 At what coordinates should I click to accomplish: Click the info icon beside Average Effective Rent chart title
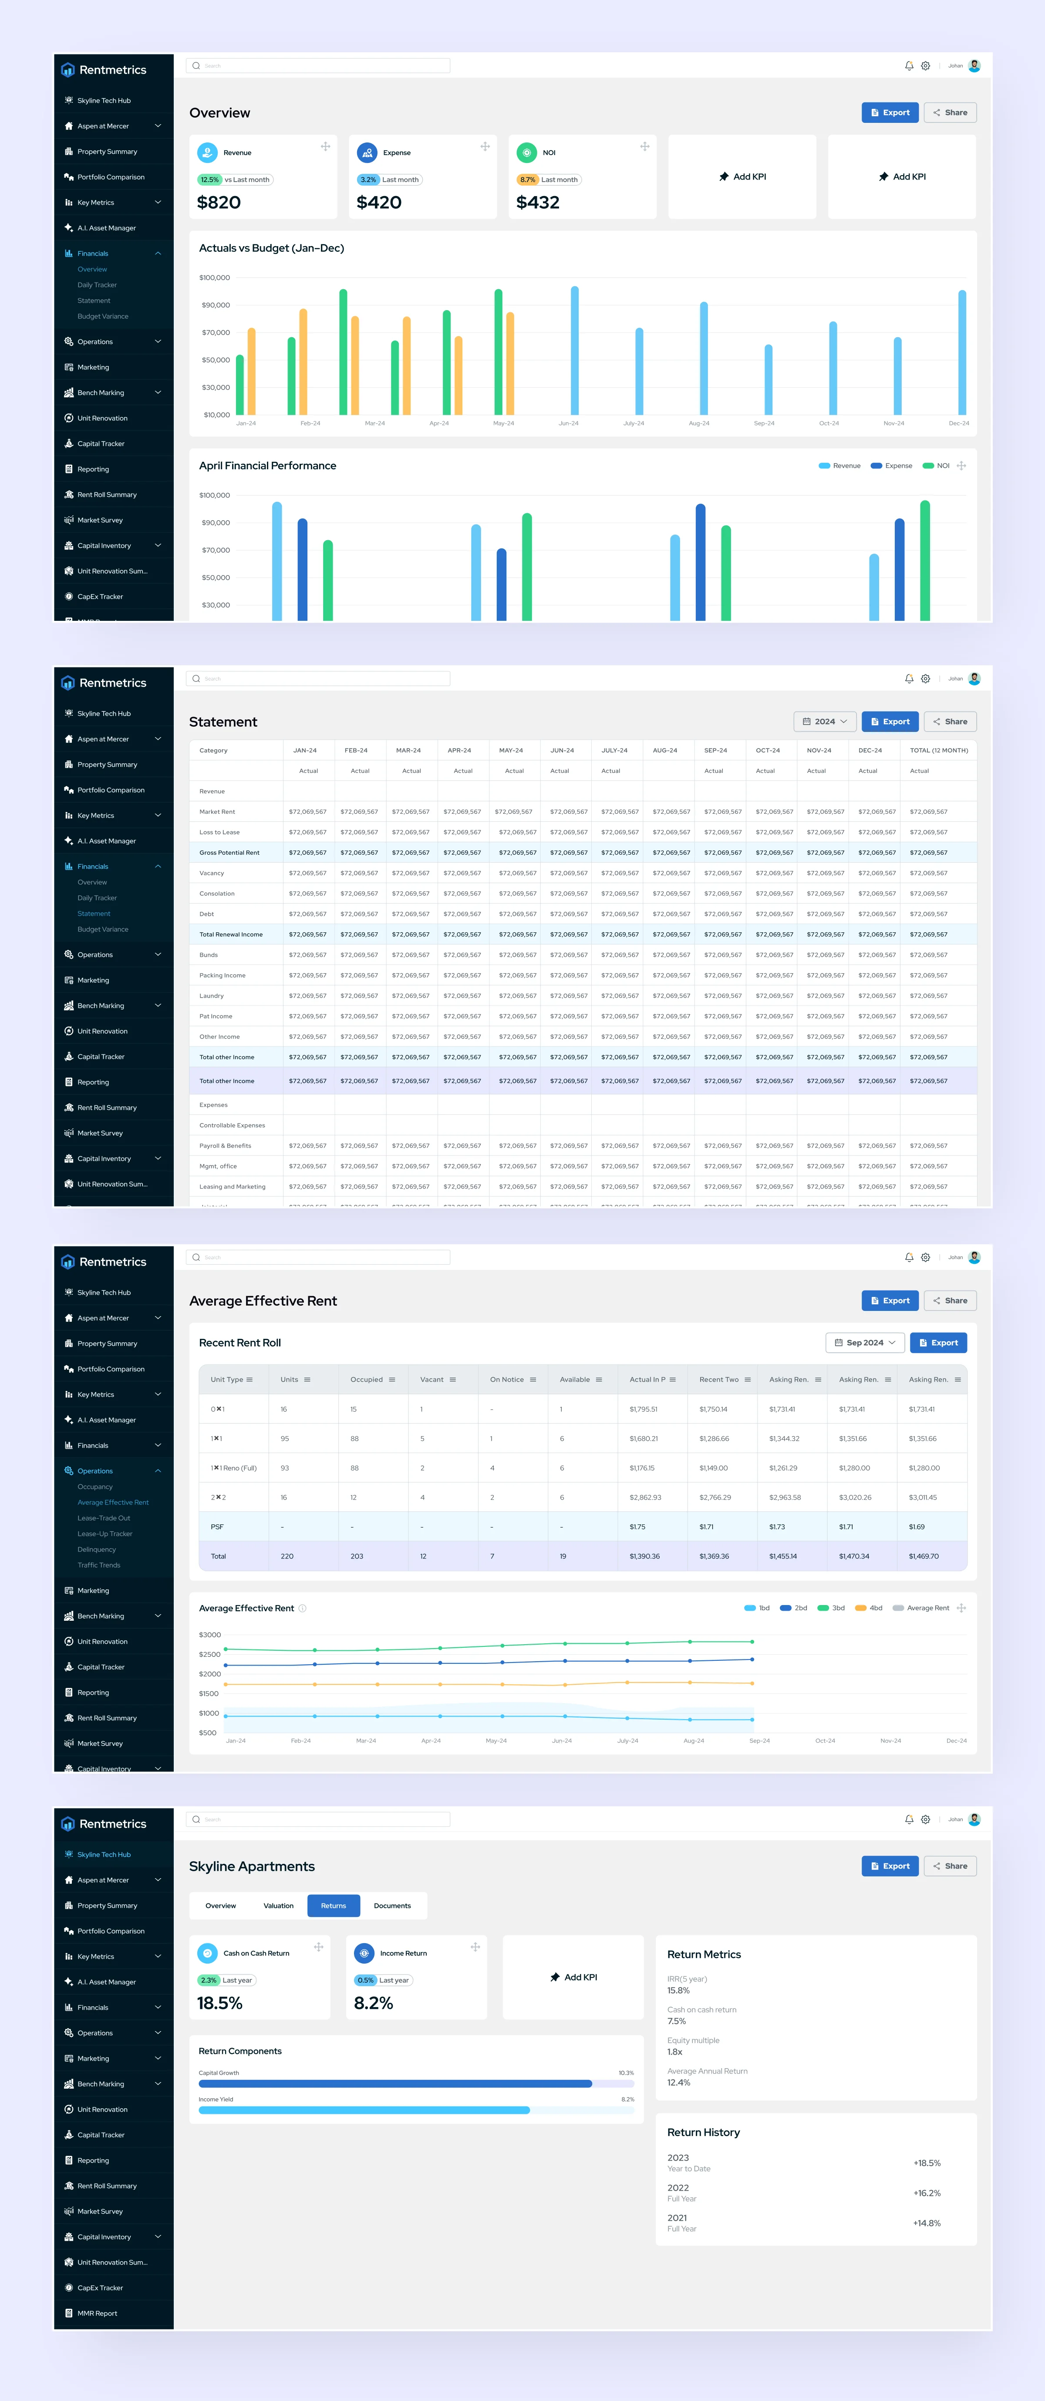(302, 1608)
